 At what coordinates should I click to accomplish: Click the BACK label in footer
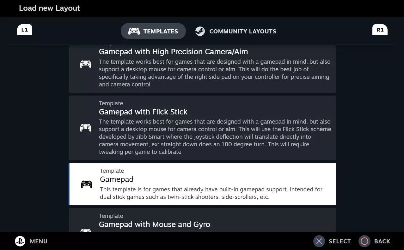pyautogui.click(x=382, y=241)
